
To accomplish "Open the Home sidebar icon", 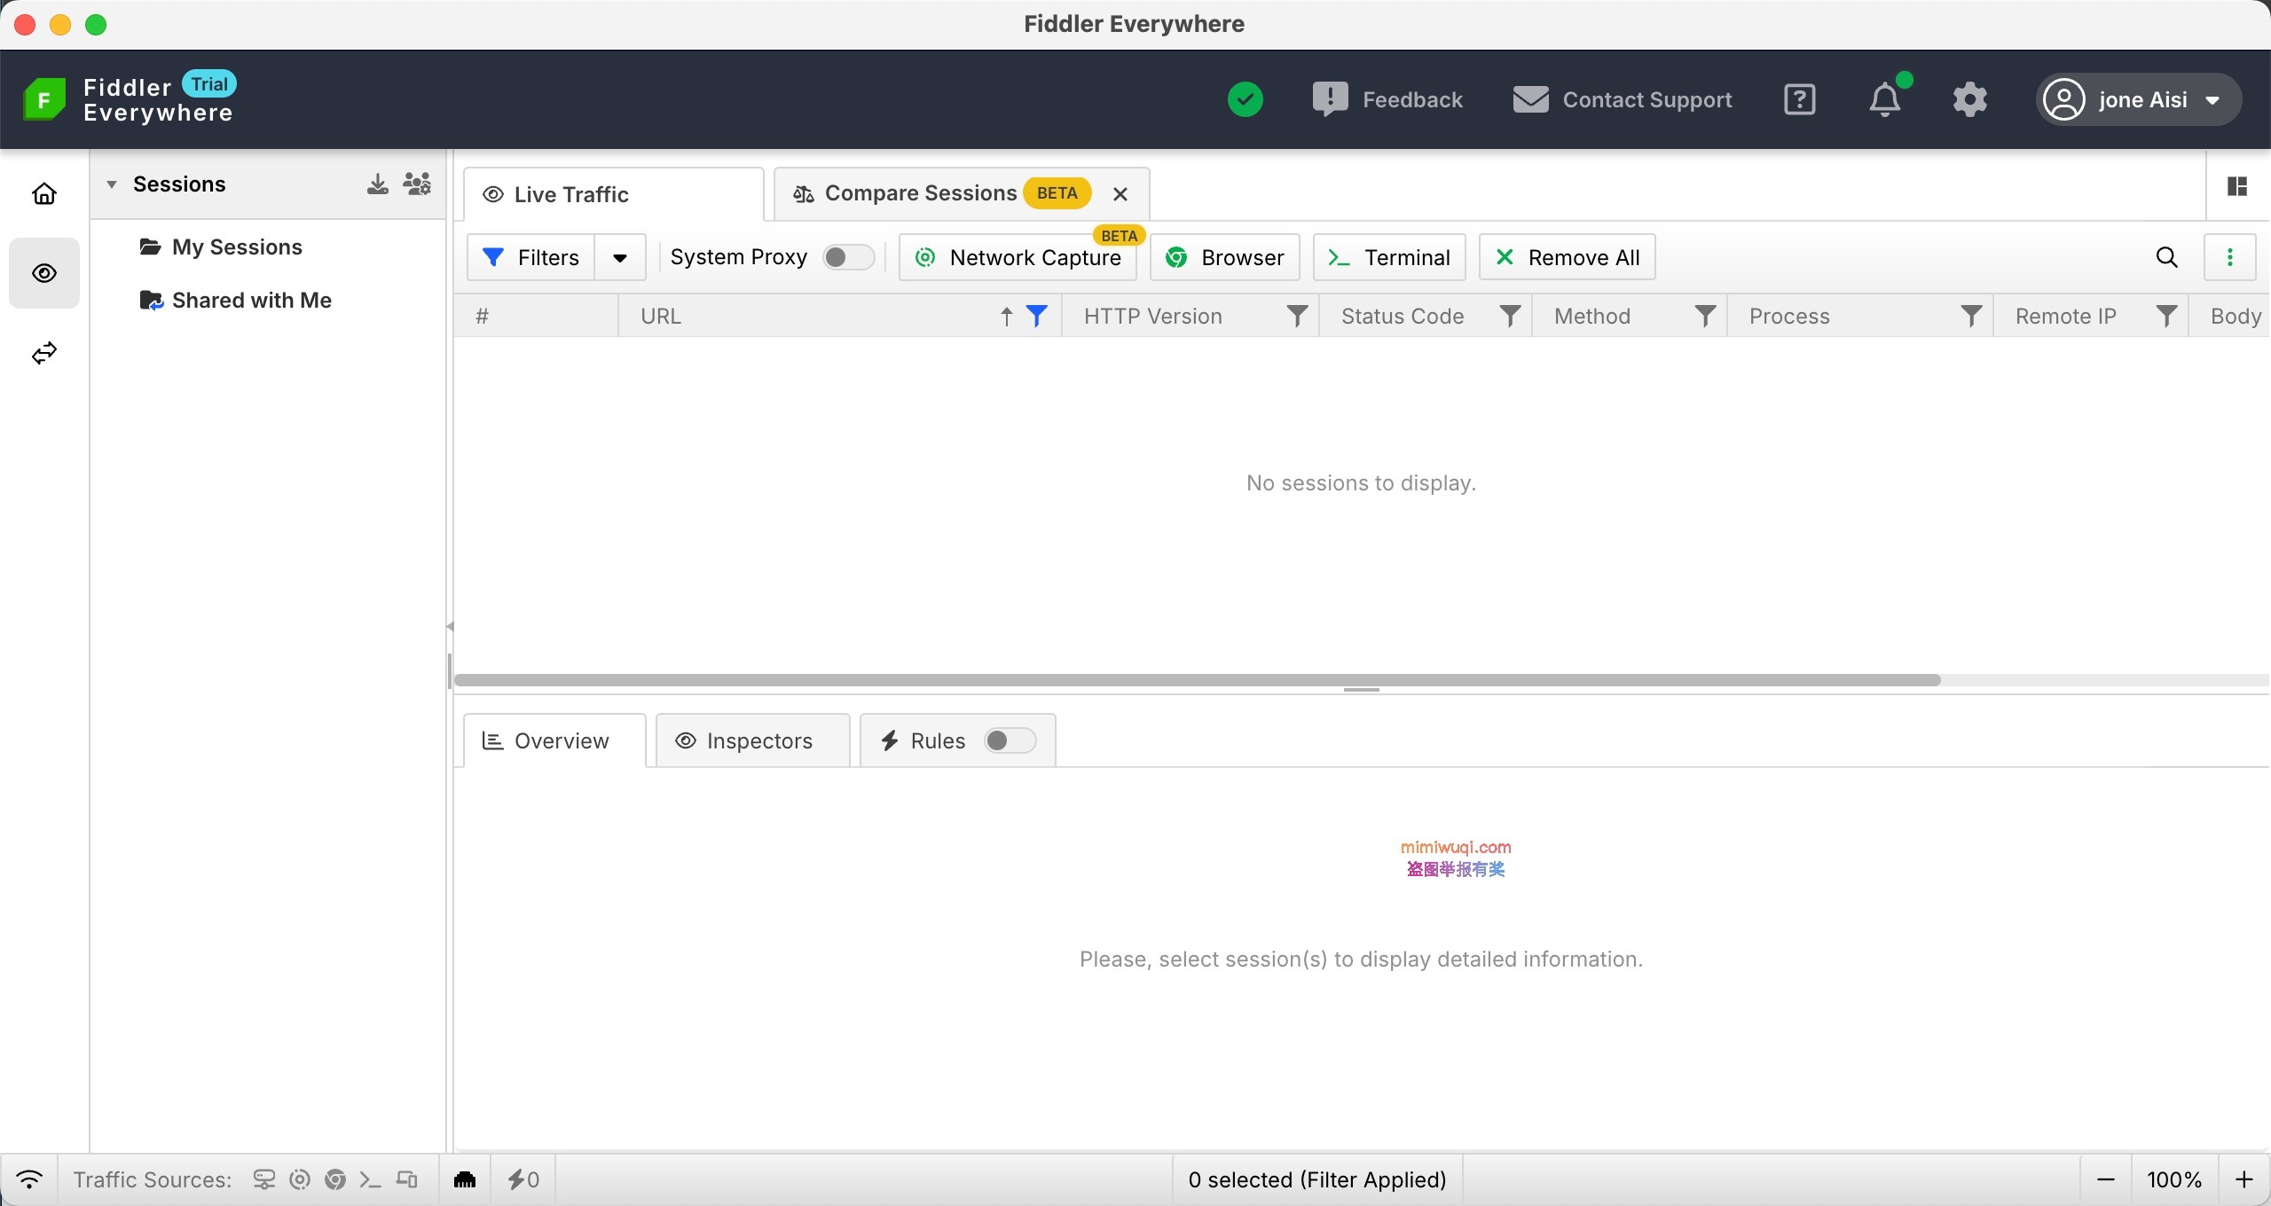I will pos(44,193).
